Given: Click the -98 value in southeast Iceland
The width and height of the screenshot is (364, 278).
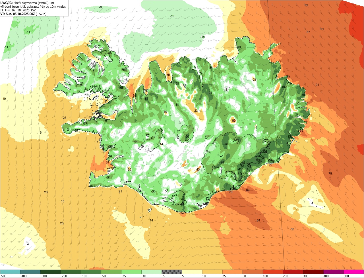Looking at the screenshot, I should pyautogui.click(x=222, y=162).
